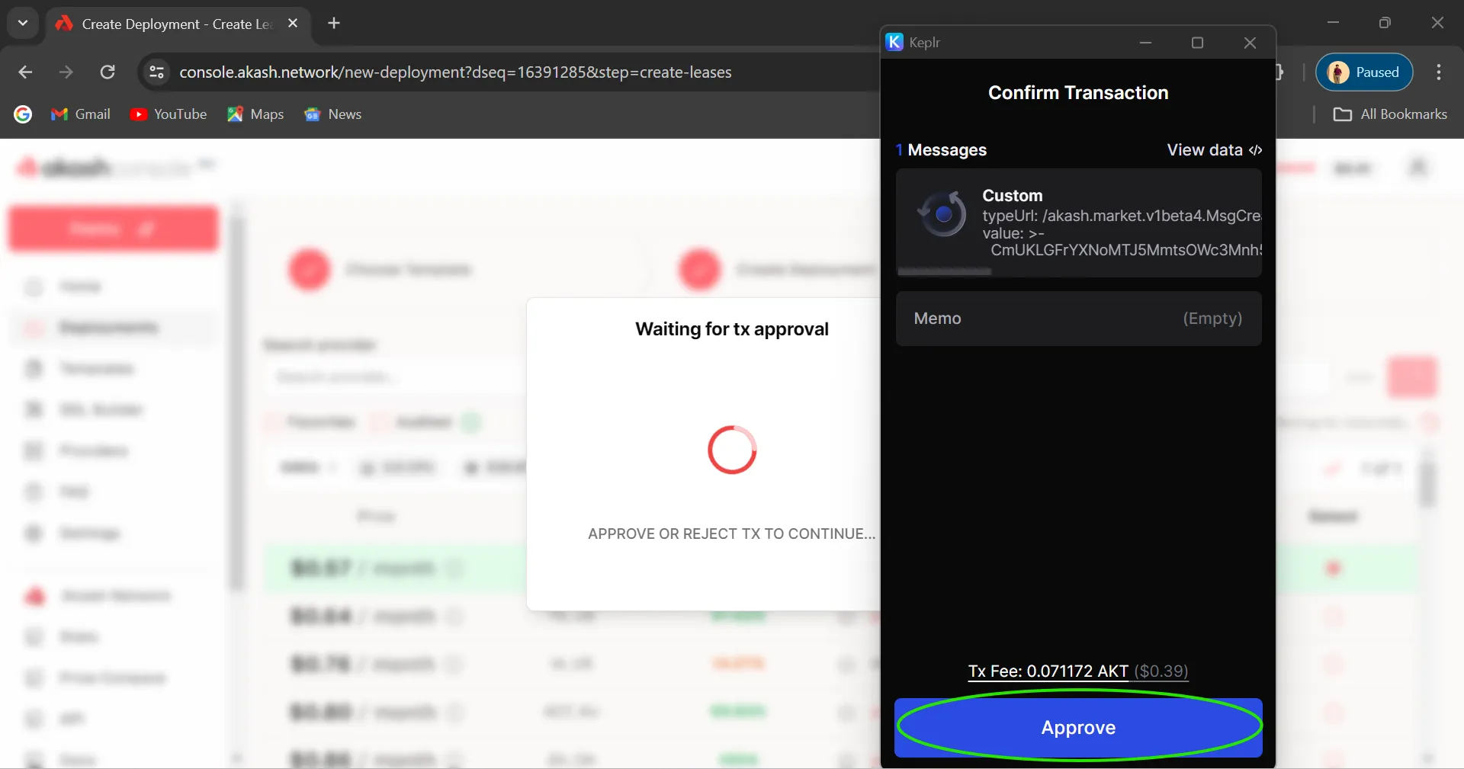Go back to previous page
1464x769 pixels.
(25, 72)
